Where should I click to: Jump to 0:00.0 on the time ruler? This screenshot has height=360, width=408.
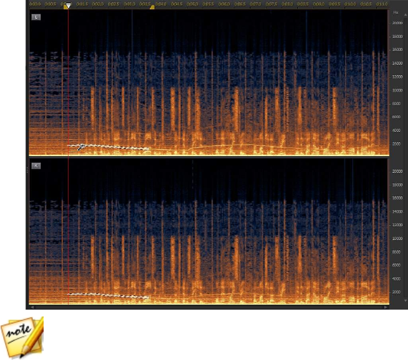35,4
